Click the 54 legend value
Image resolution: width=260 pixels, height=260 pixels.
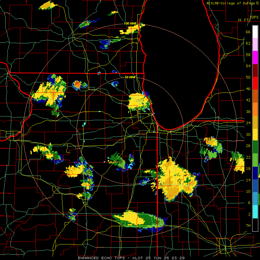(248, 66)
